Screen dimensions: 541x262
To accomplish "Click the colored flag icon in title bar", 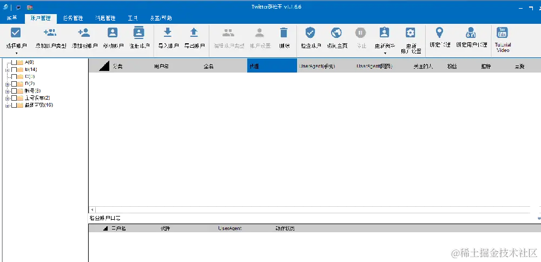I will pyautogui.click(x=30, y=7).
